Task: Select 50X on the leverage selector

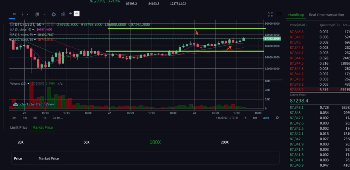Action: point(86,142)
